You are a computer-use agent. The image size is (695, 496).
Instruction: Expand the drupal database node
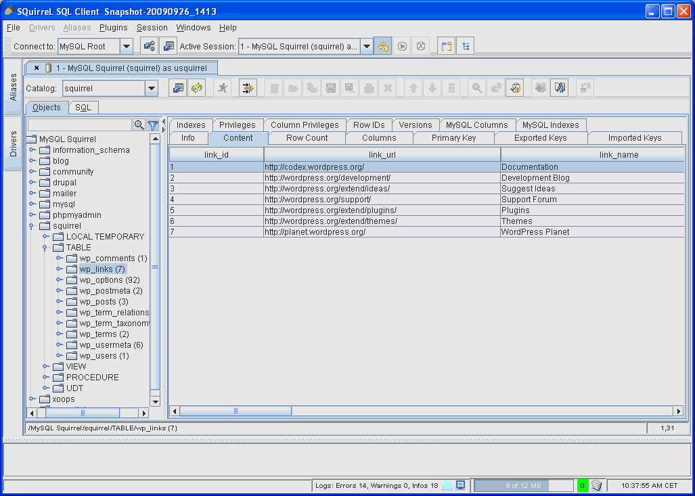pos(32,183)
